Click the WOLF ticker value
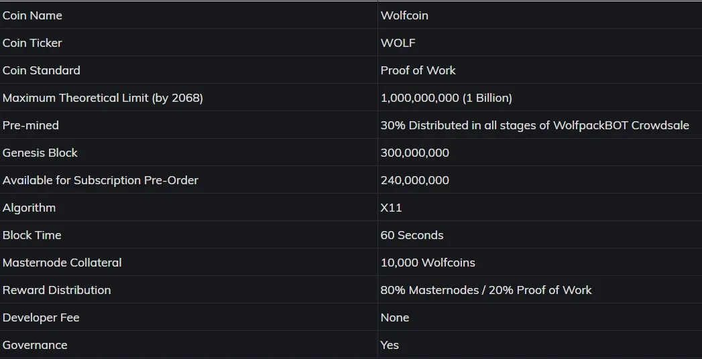Image resolution: width=702 pixels, height=359 pixels. [398, 43]
